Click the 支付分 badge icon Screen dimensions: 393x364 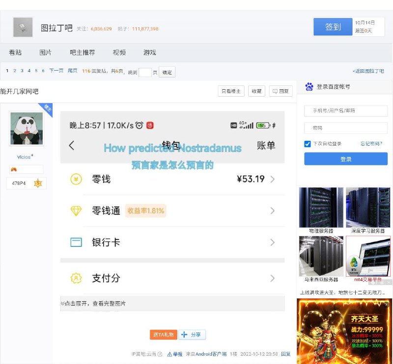click(76, 278)
